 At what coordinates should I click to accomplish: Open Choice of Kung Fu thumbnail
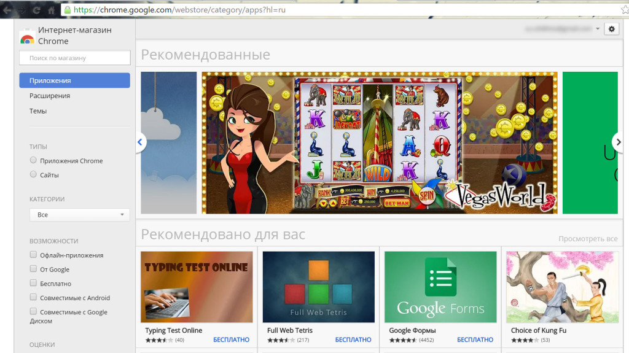(563, 287)
